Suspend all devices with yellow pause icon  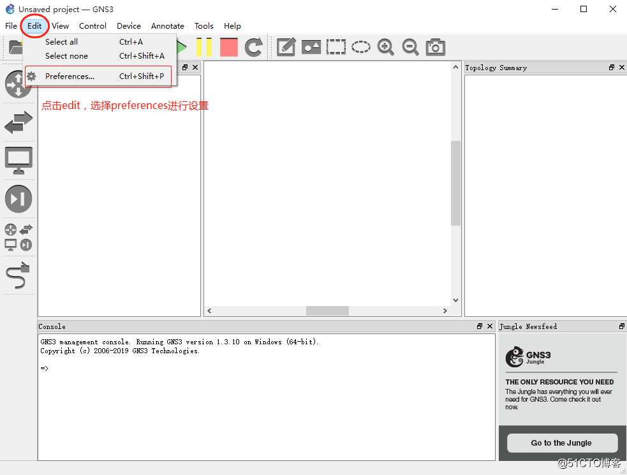click(x=204, y=47)
